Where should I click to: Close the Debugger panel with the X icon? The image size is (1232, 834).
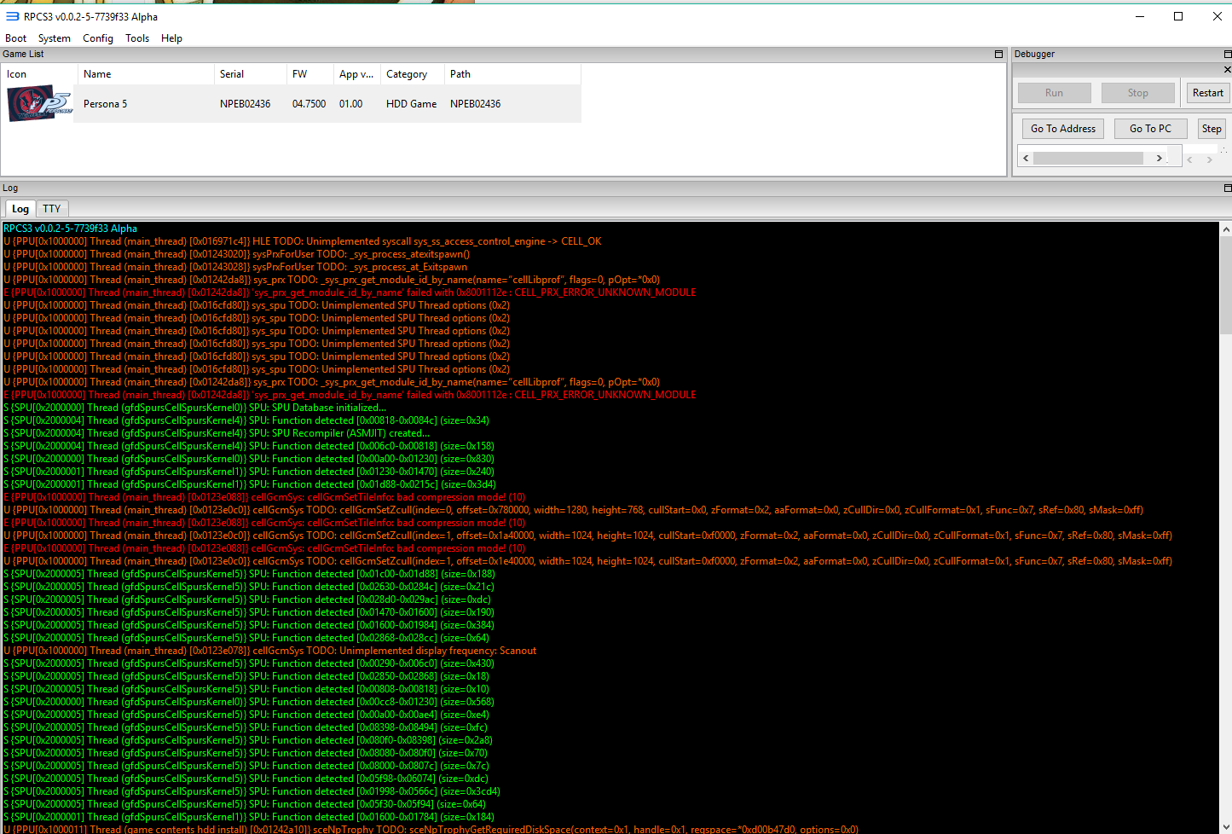[x=1227, y=70]
